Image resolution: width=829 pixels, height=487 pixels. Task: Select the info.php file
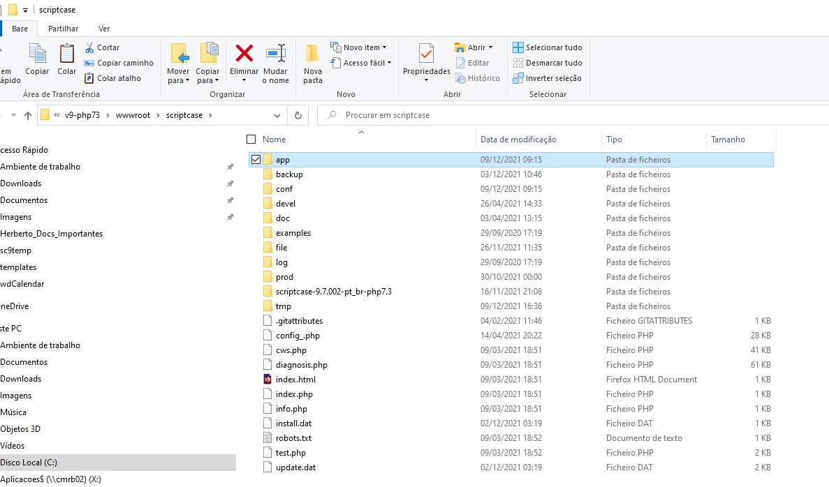[x=291, y=409]
